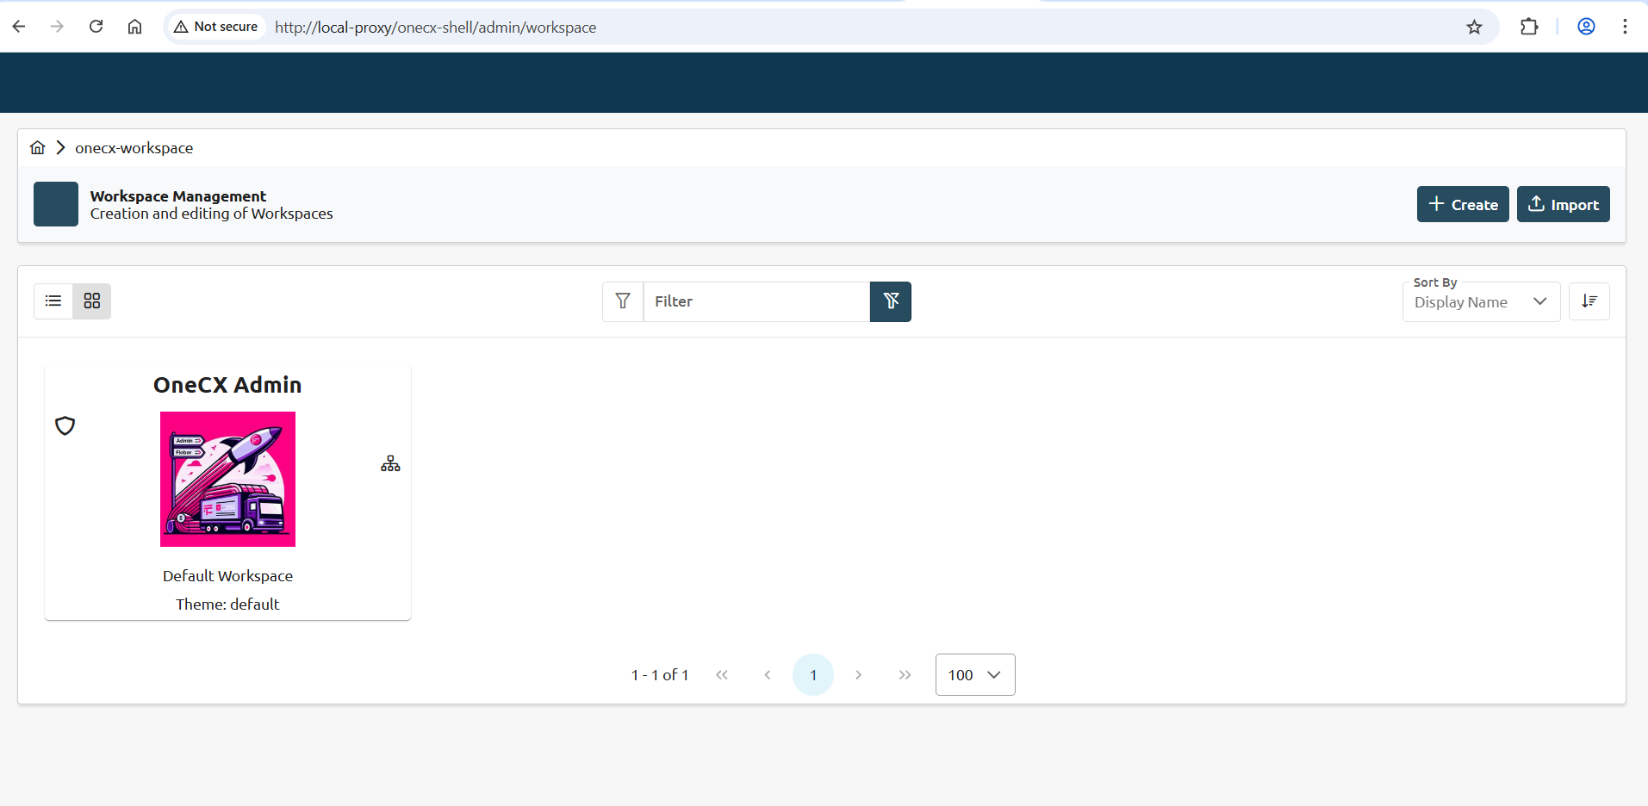Open the Chrome three-dot menu
The height and width of the screenshot is (806, 1648).
click(1624, 27)
